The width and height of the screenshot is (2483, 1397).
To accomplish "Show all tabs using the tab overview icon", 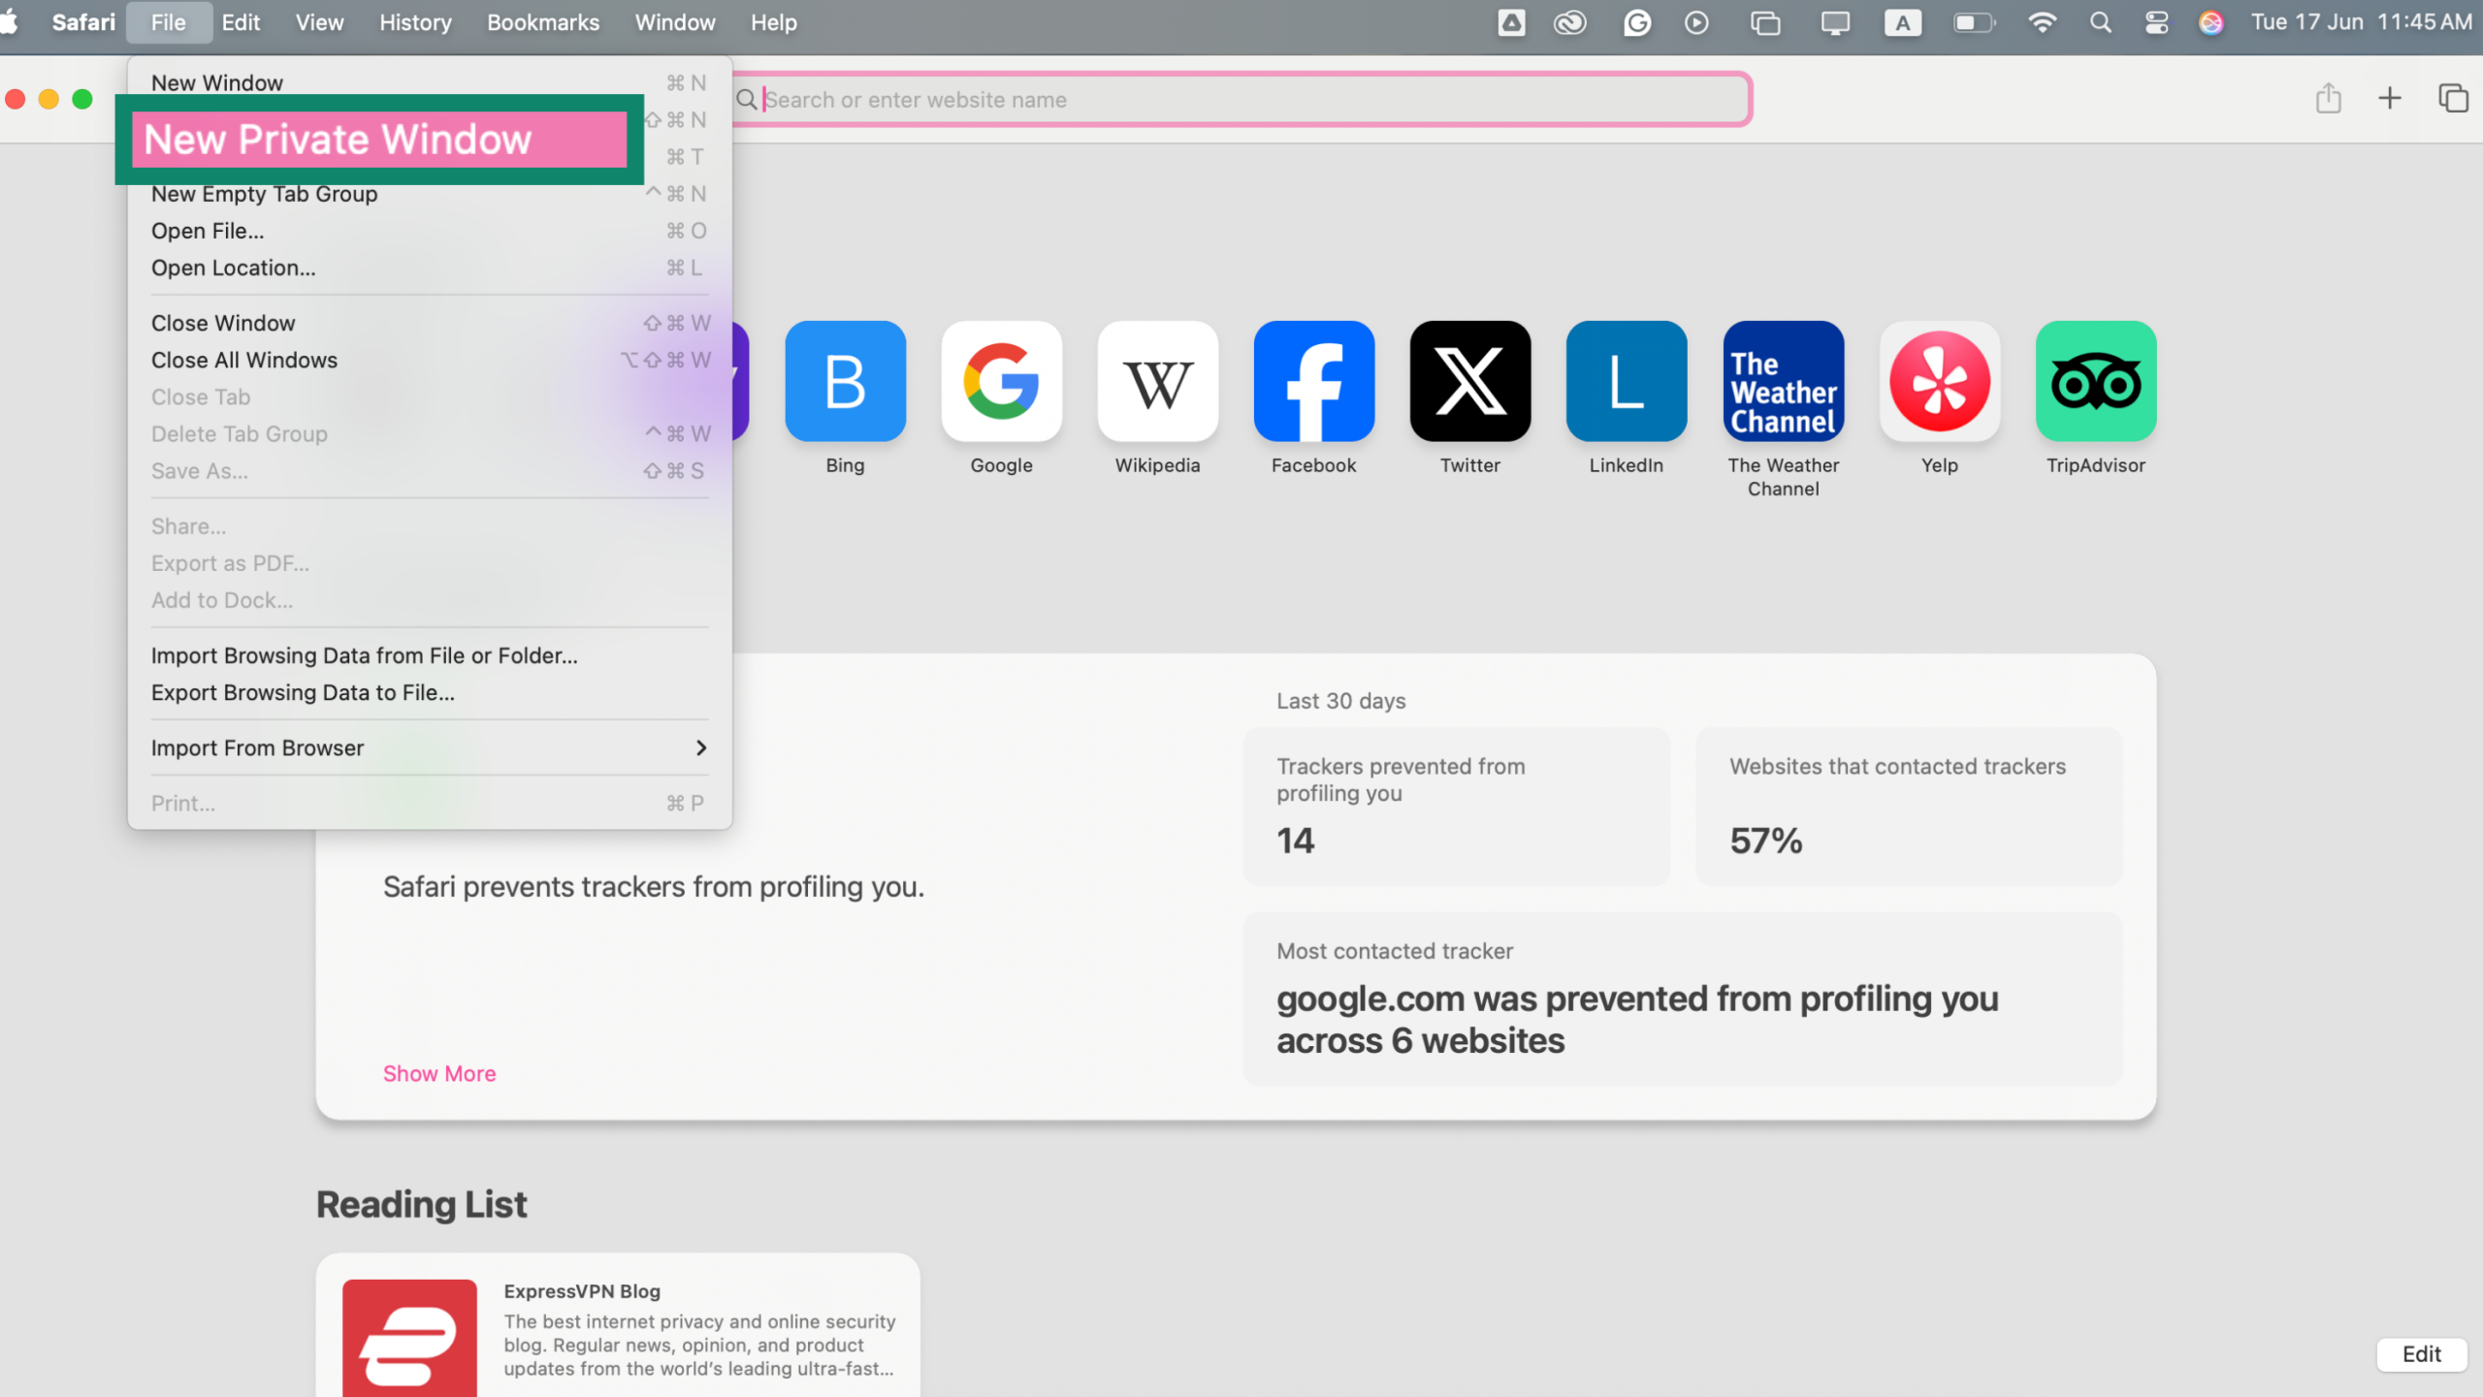I will (2453, 98).
